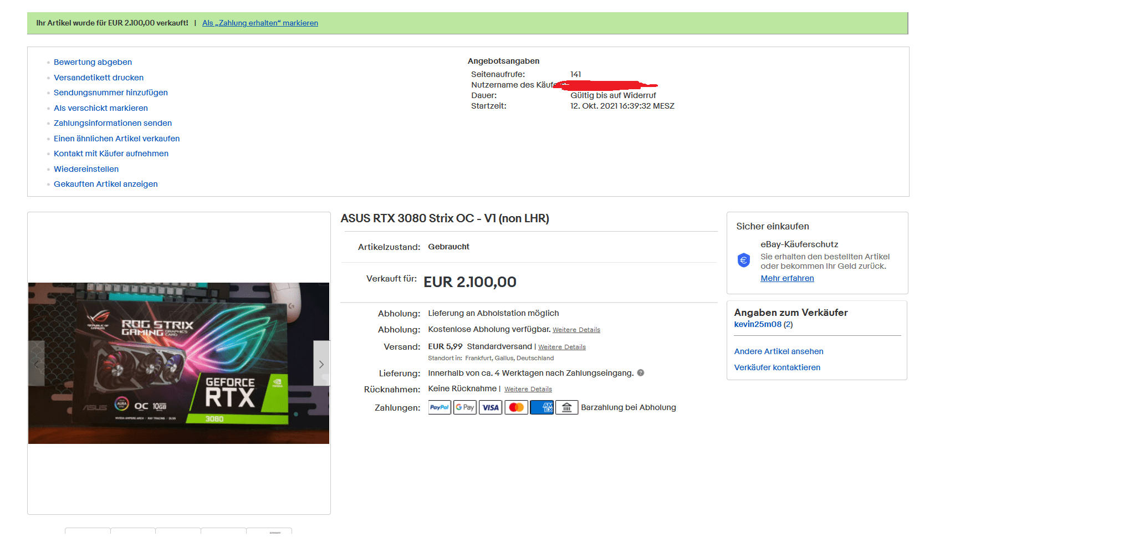Image resolution: width=1144 pixels, height=537 pixels.
Task: Click 'Andere Artikel ansehen' link
Action: [x=779, y=351]
